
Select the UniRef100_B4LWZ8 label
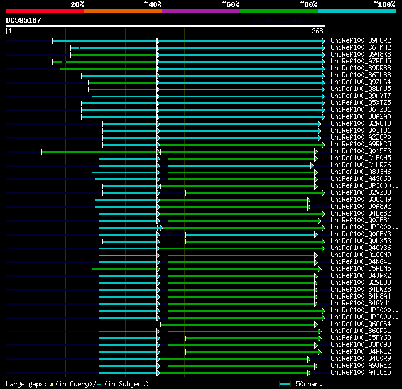click(x=361, y=290)
